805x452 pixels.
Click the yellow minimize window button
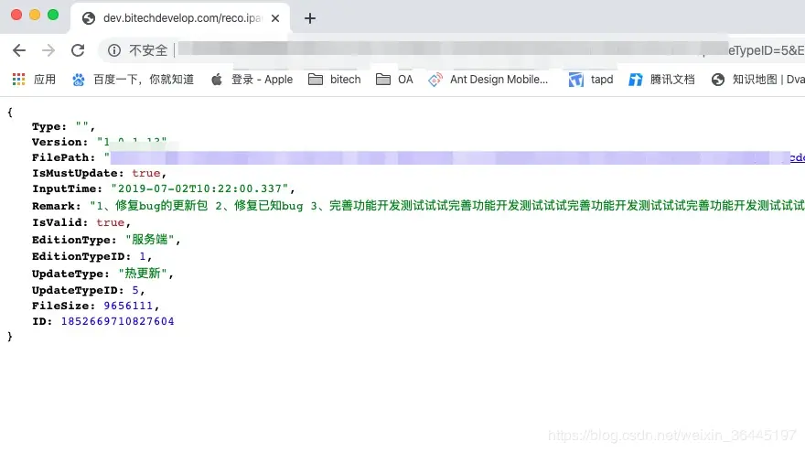(x=35, y=15)
